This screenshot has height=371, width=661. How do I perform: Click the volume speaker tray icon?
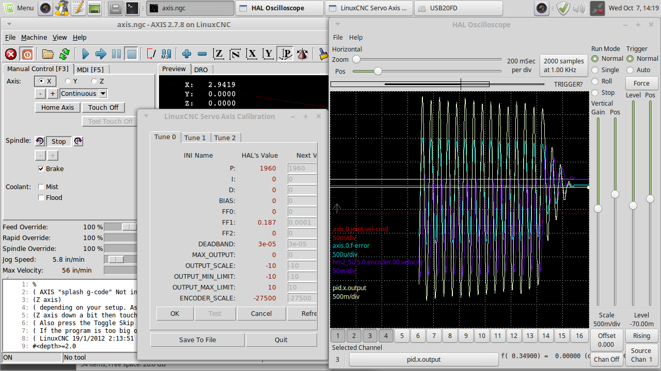tap(579, 8)
